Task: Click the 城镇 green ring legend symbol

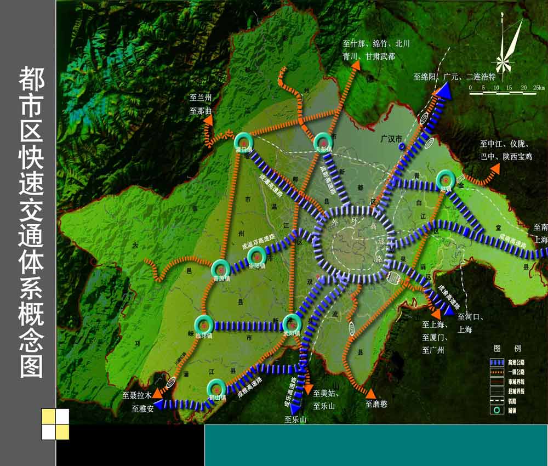Action: [x=496, y=410]
